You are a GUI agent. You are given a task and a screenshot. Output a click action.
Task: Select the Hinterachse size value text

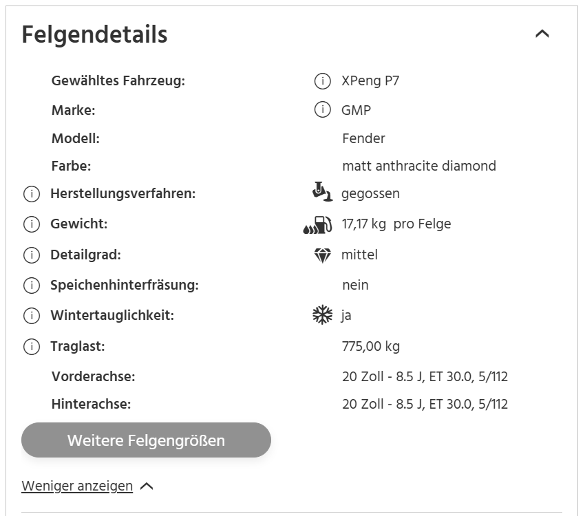coord(425,404)
